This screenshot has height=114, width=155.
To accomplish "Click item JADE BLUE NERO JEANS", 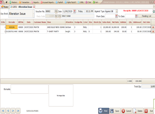I will tap(56, 27).
